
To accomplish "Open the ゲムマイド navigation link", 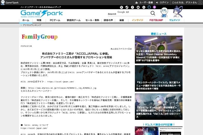I will tap(175, 20).
